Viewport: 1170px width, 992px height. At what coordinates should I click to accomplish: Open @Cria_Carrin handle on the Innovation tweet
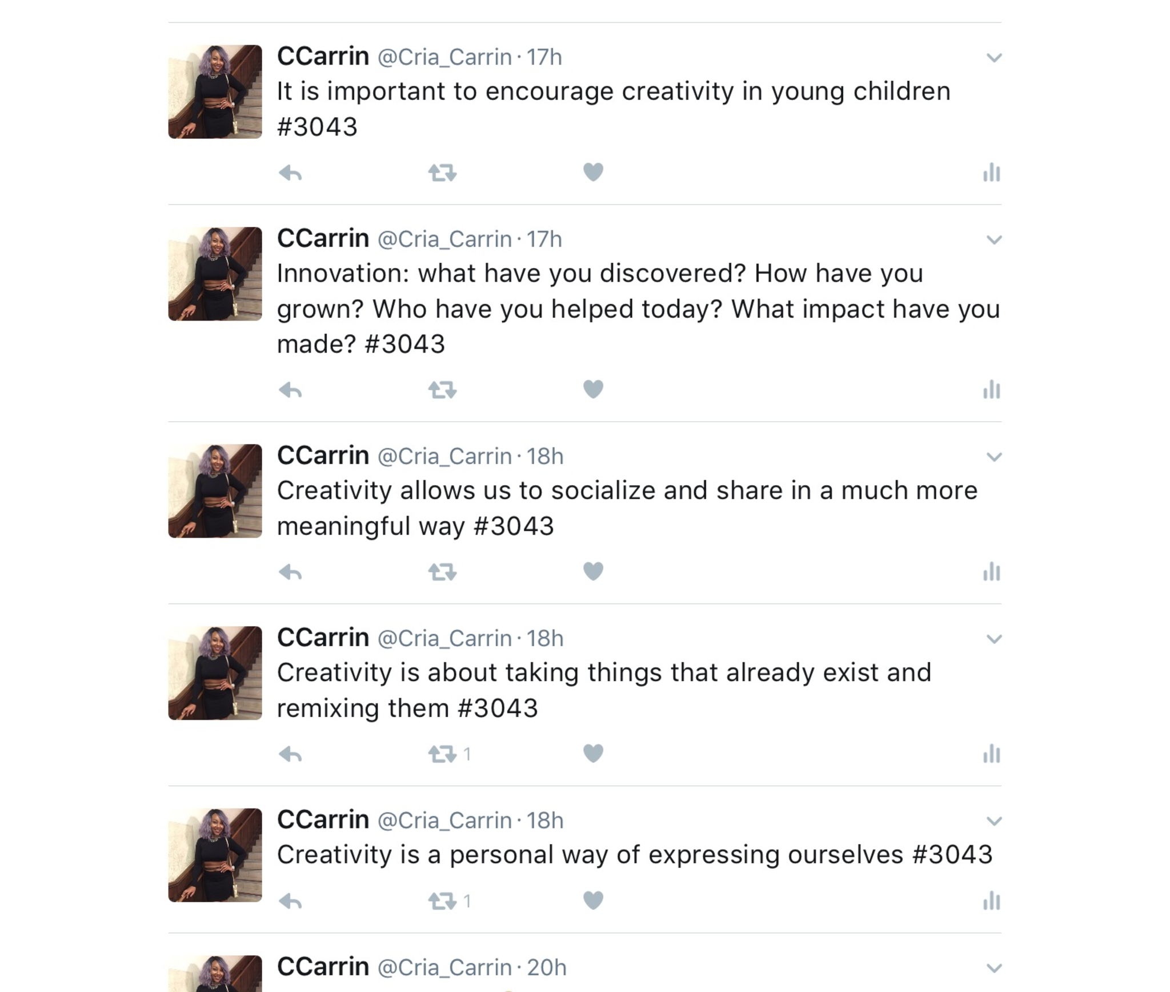click(x=444, y=239)
